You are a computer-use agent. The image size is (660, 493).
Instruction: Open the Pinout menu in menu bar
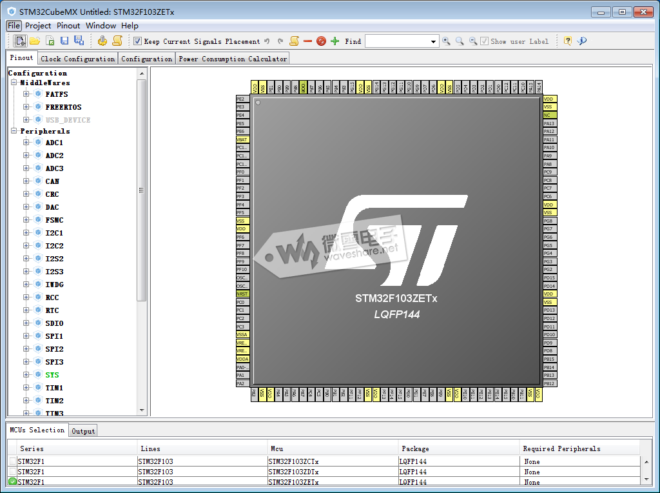click(x=68, y=26)
